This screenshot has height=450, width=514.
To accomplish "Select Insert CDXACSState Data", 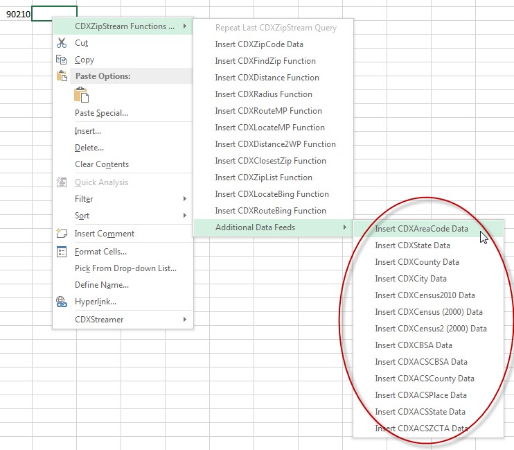I will (x=428, y=412).
